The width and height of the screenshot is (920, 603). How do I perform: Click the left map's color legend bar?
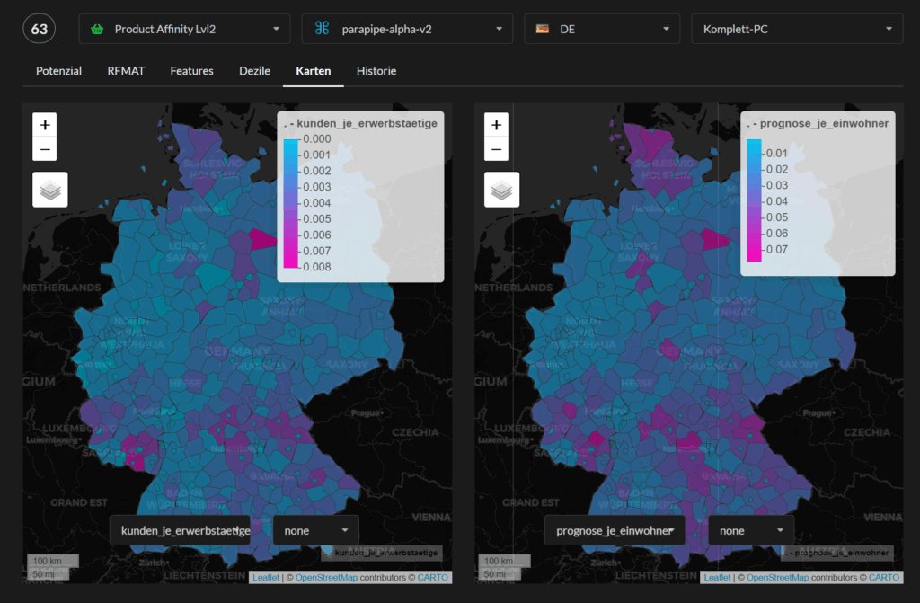pos(291,203)
